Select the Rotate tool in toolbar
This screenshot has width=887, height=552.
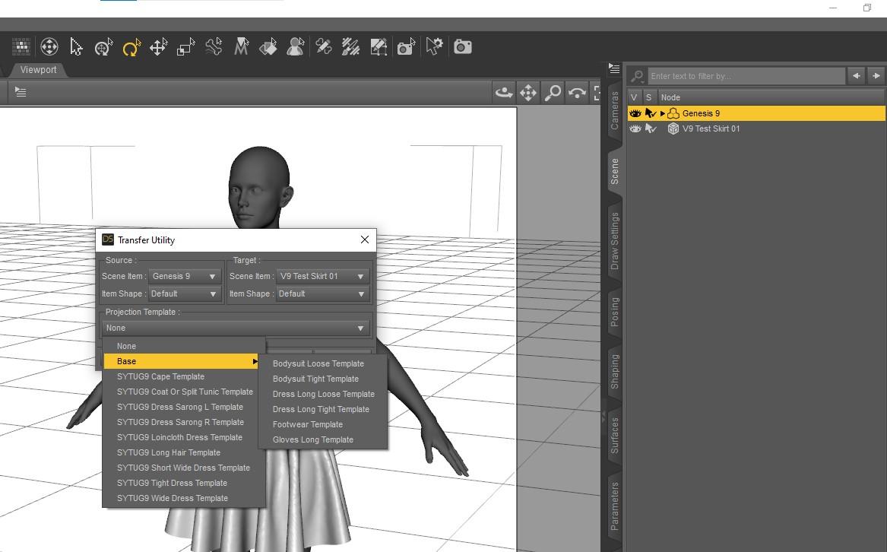pos(131,47)
